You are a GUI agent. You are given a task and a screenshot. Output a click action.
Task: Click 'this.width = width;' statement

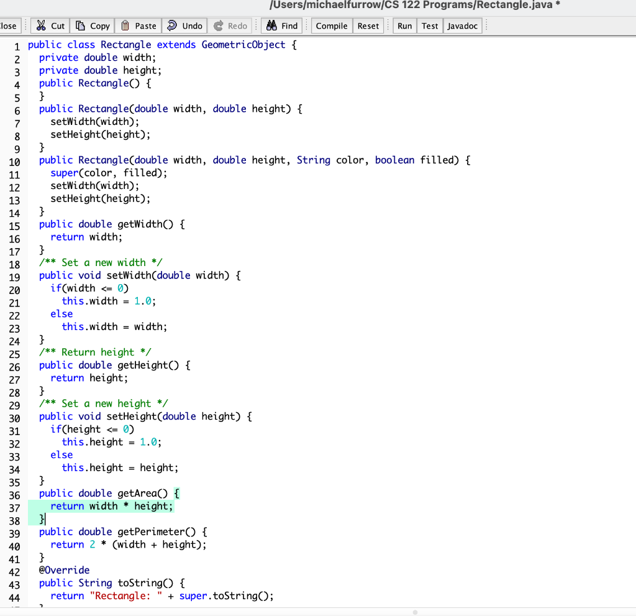pyautogui.click(x=114, y=327)
